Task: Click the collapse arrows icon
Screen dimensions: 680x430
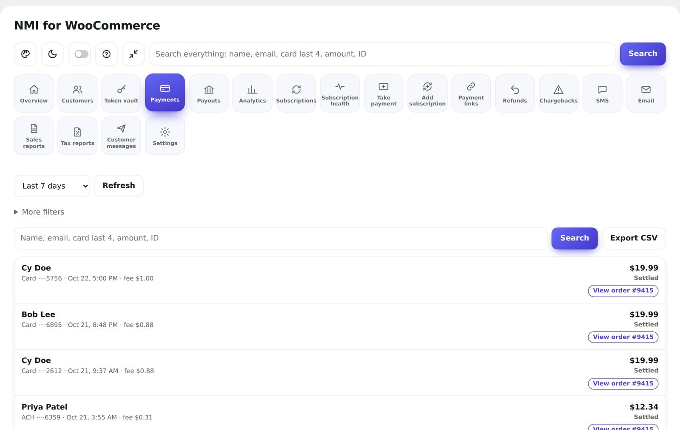Action: tap(133, 54)
